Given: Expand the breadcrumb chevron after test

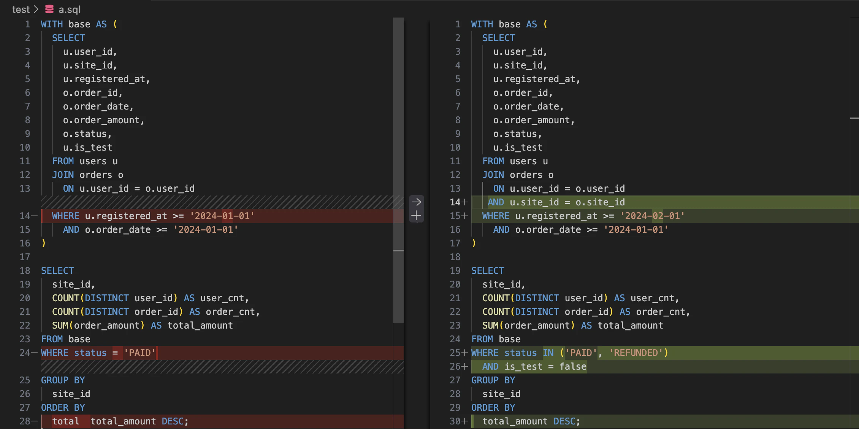Looking at the screenshot, I should [36, 9].
